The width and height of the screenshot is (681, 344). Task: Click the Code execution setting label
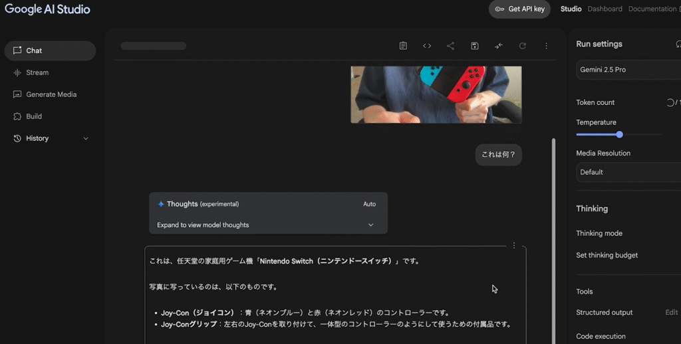click(x=601, y=336)
